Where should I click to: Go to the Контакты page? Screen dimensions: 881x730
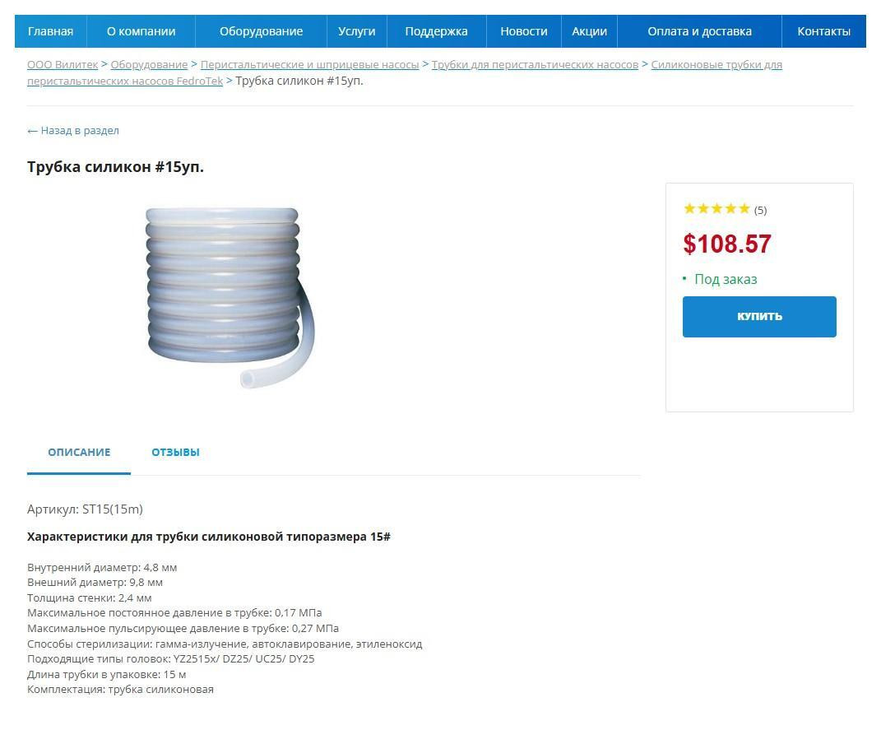(823, 31)
